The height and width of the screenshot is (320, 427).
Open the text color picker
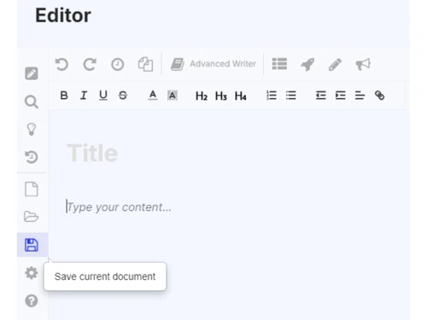click(153, 95)
